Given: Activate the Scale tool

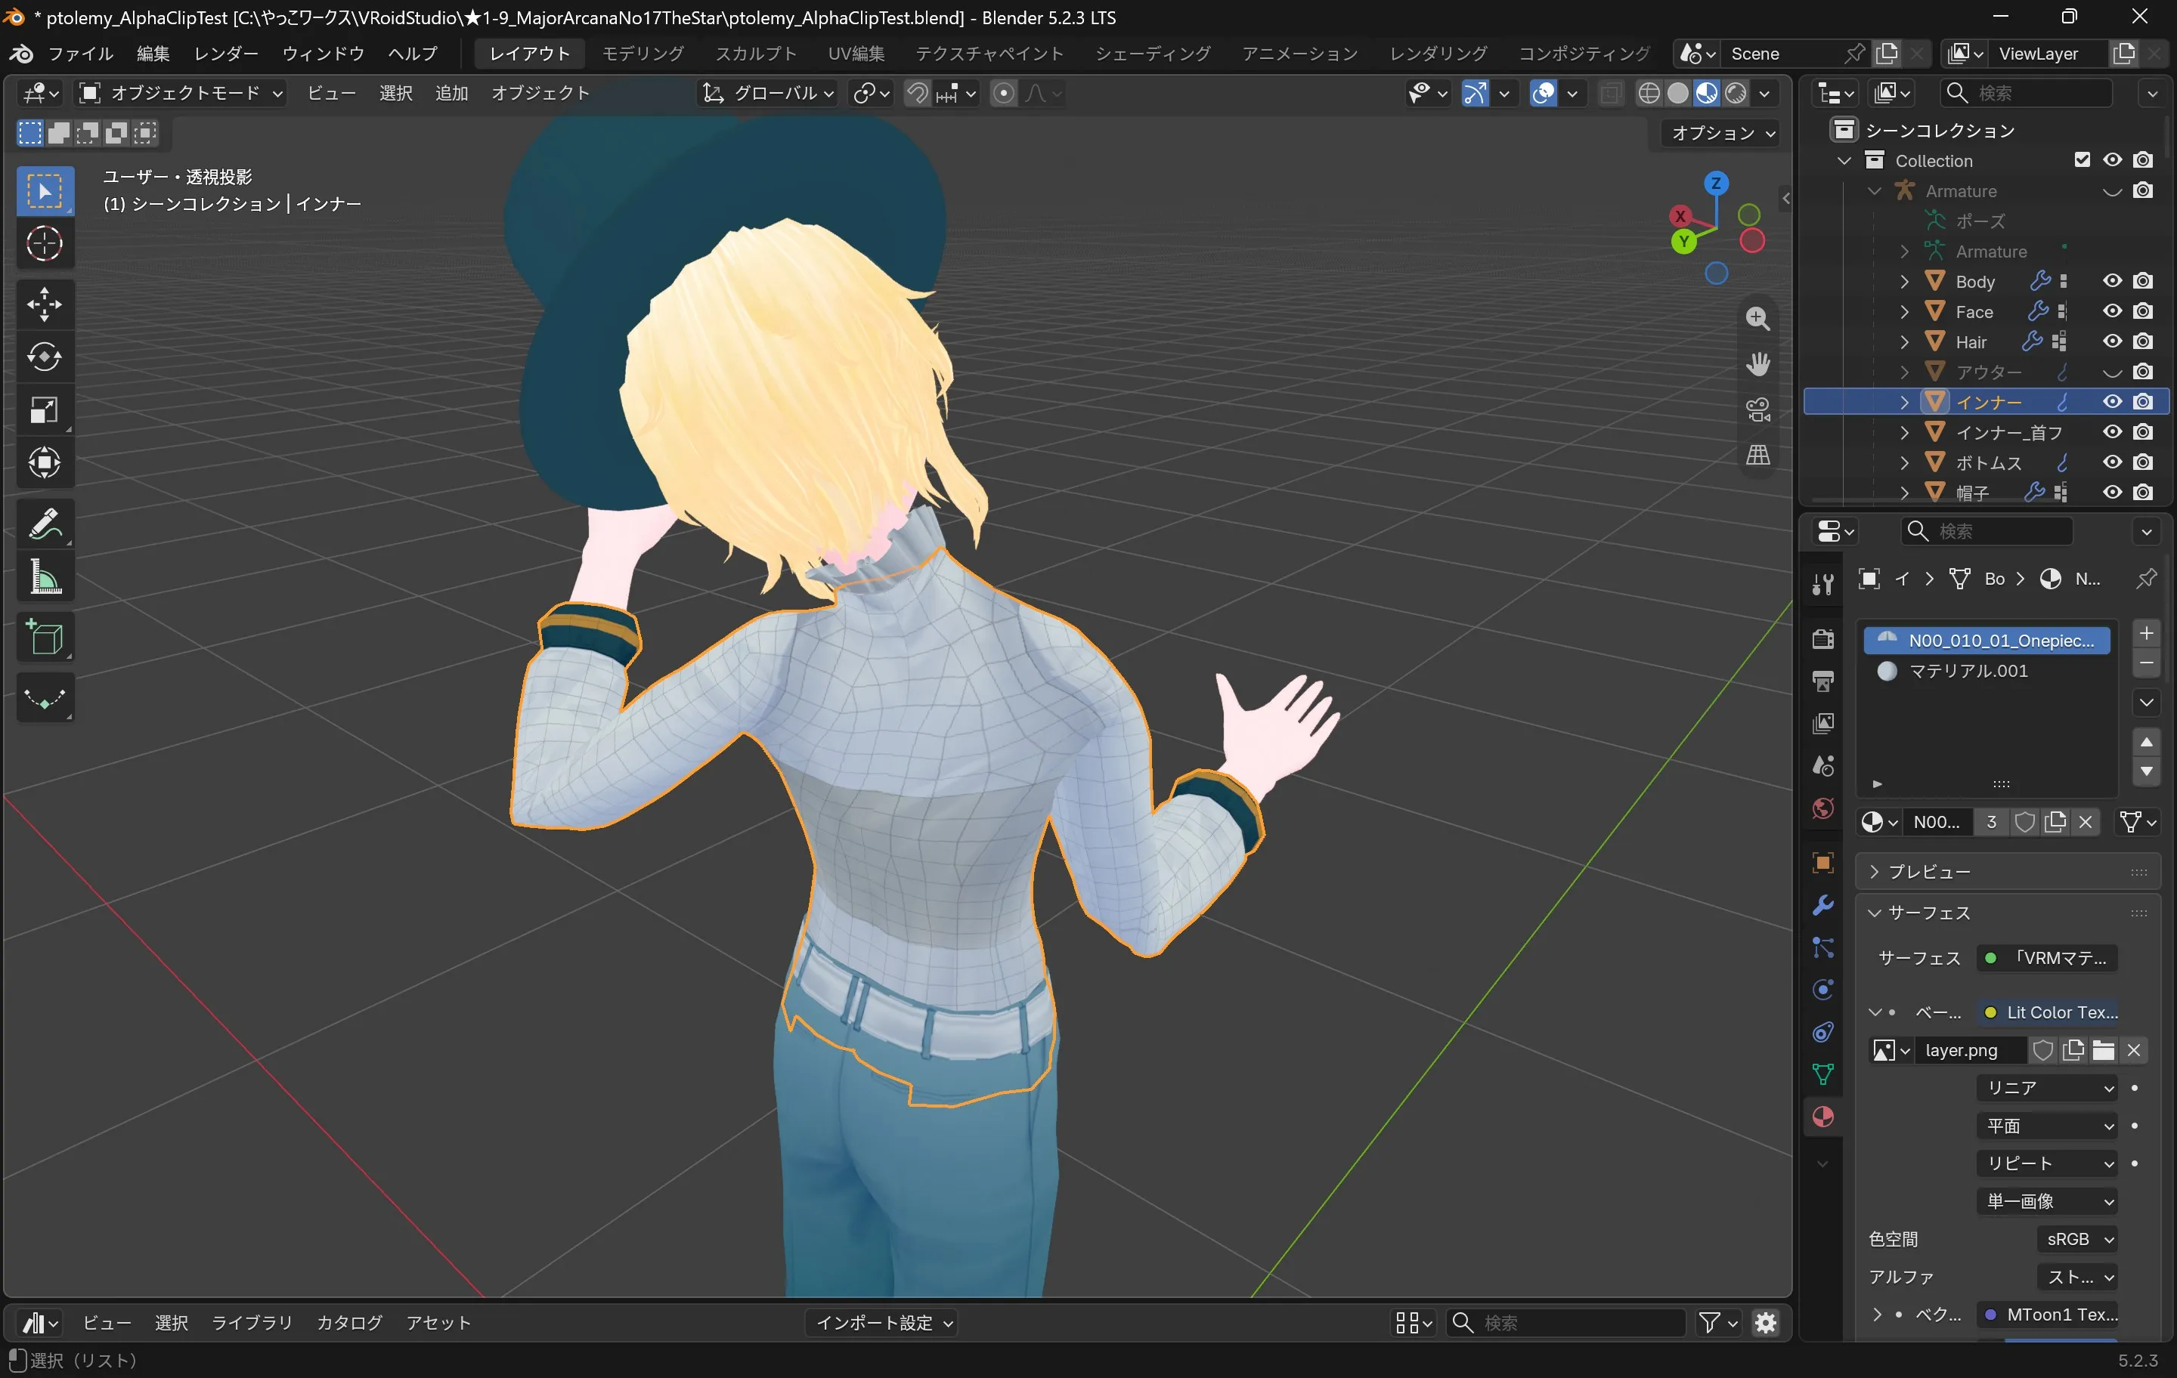Looking at the screenshot, I should coord(45,410).
